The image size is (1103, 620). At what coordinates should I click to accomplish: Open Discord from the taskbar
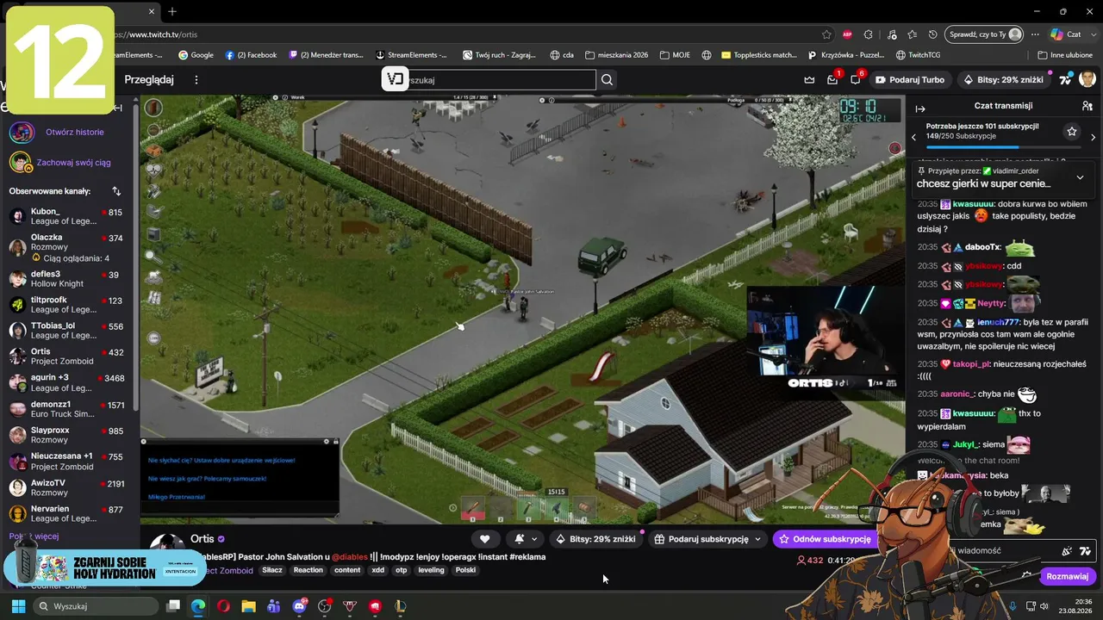(x=299, y=606)
